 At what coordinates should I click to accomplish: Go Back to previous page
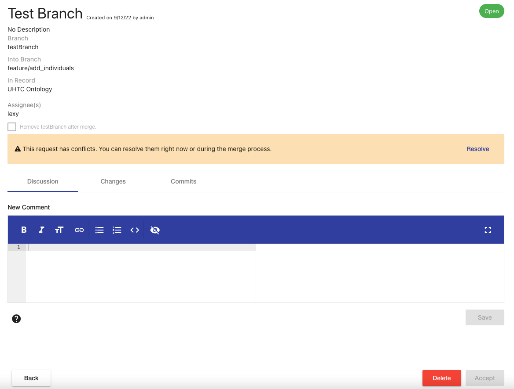tap(31, 378)
